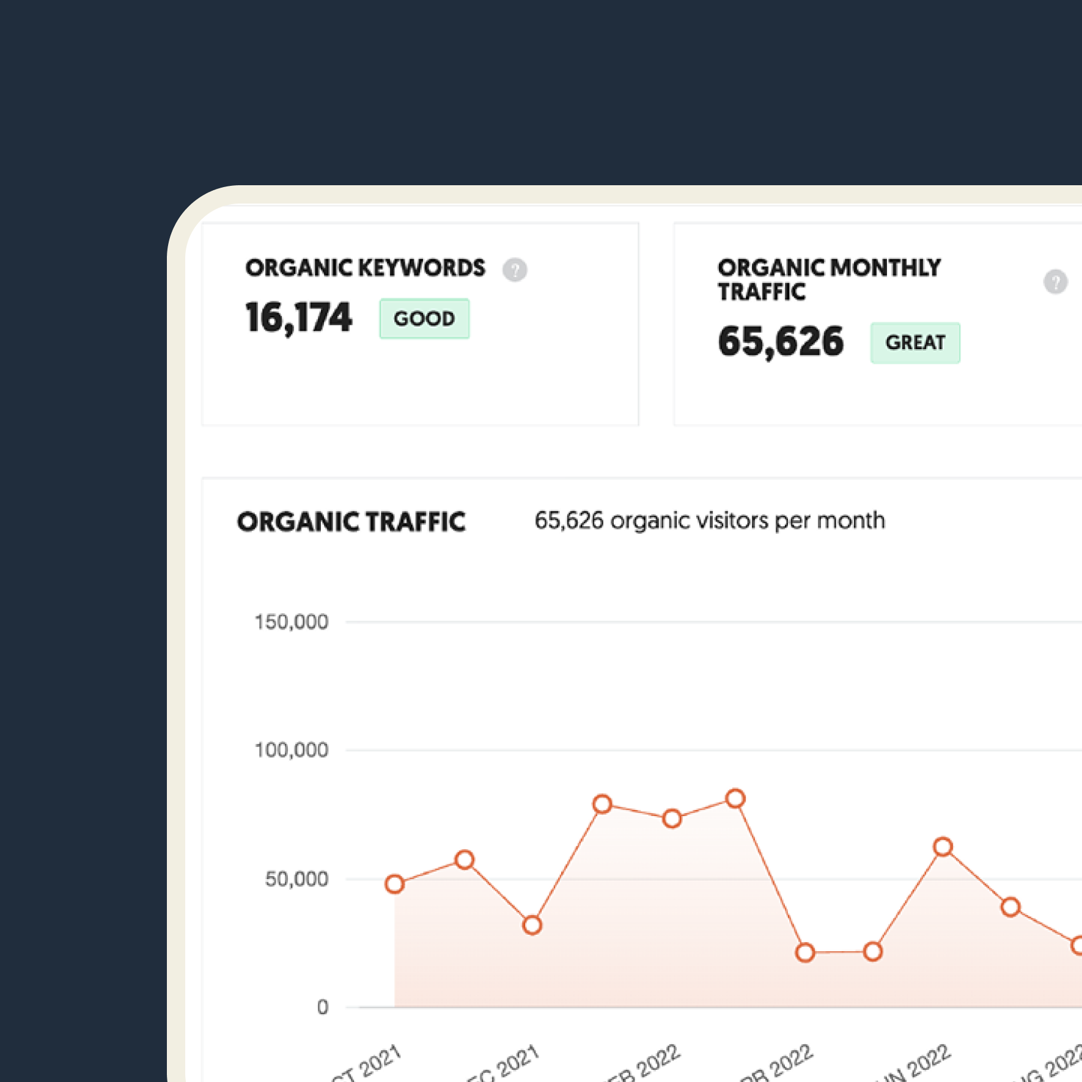Screen dimensions: 1082x1082
Task: Click the first chart data point just below 50,000
Action: click(395, 884)
